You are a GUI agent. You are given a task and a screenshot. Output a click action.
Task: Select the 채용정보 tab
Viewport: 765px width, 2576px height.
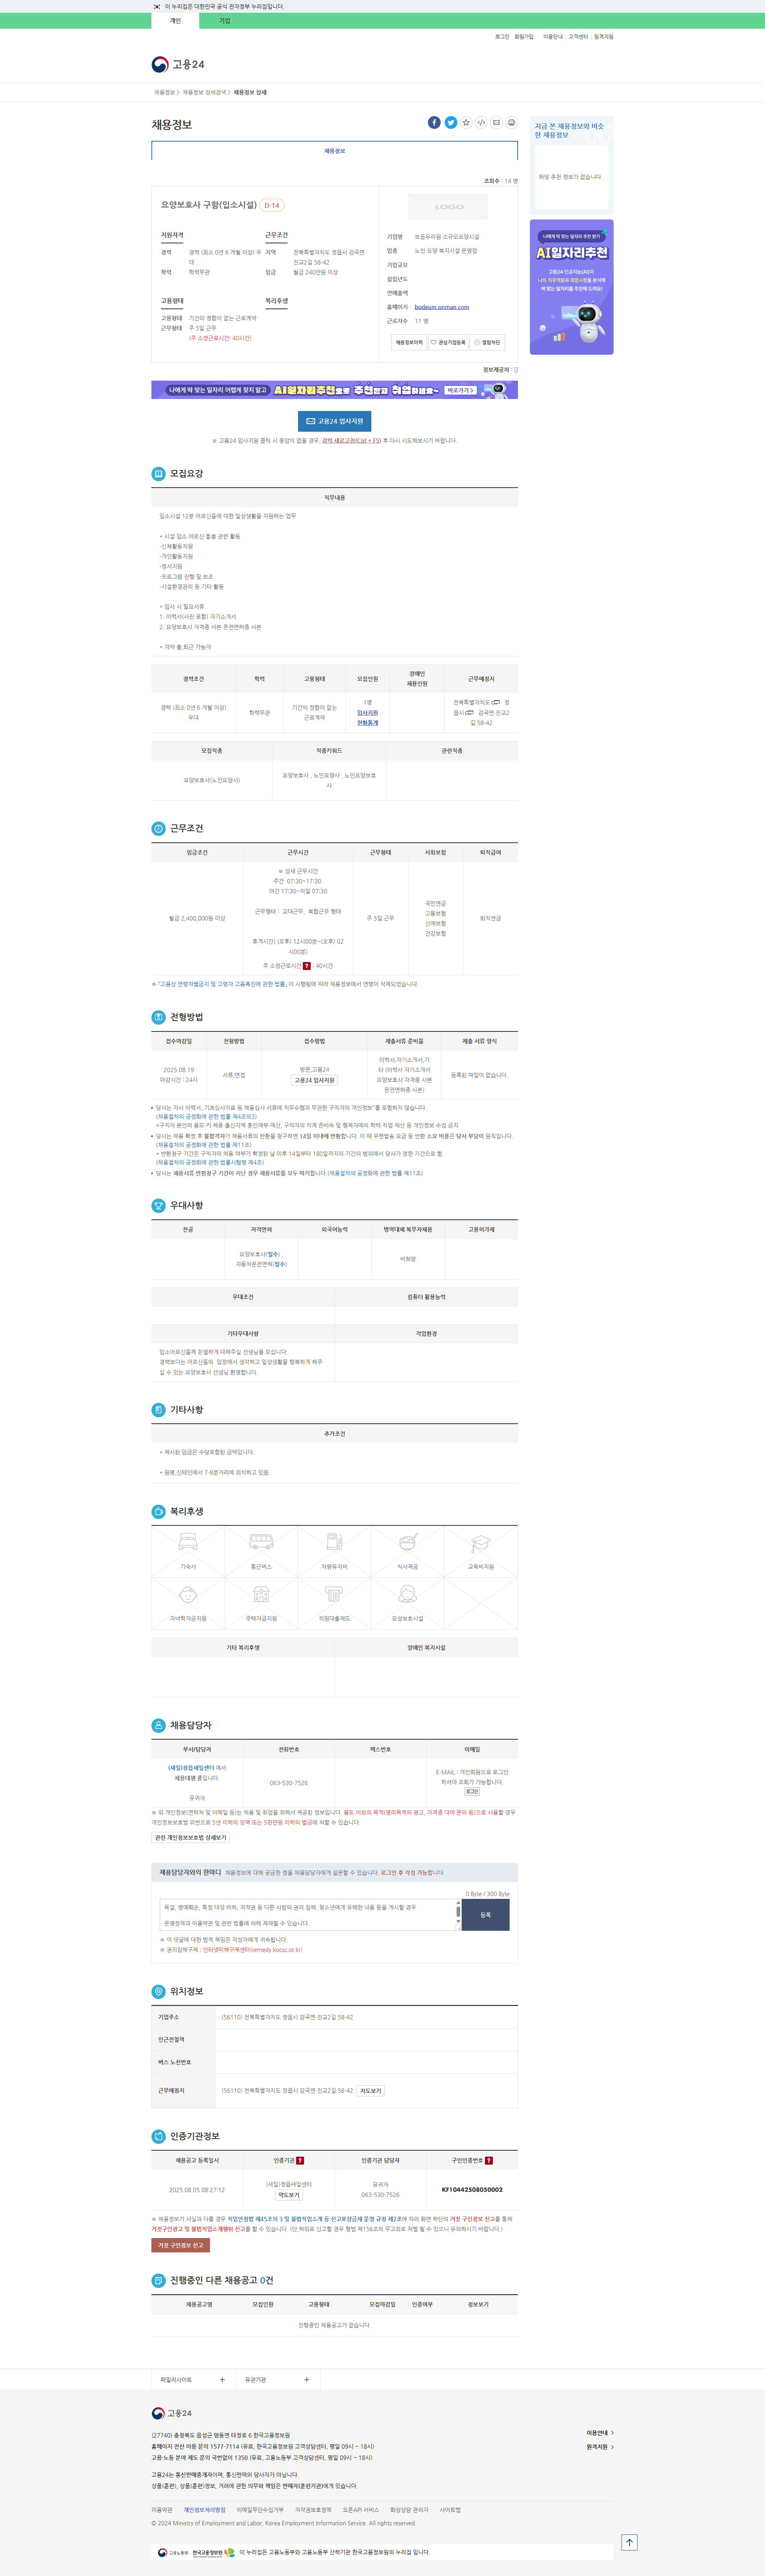[x=335, y=151]
